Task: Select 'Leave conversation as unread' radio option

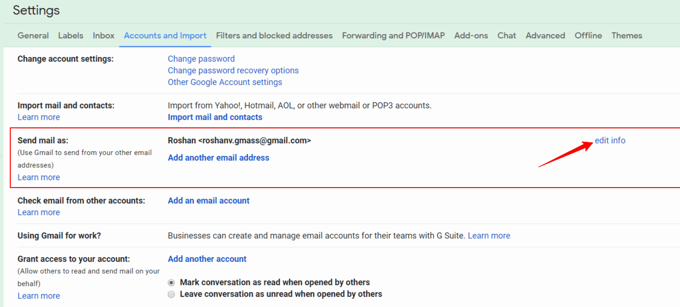Action: point(172,294)
